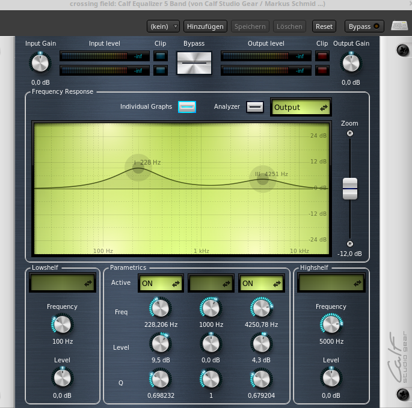Toggle the toolbar Bypass button
Image resolution: width=412 pixels, height=408 pixels.
point(364,26)
